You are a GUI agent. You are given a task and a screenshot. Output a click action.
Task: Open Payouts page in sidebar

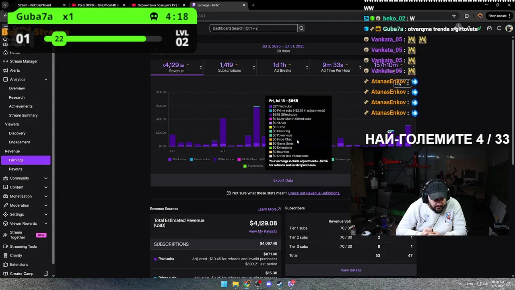click(16, 169)
